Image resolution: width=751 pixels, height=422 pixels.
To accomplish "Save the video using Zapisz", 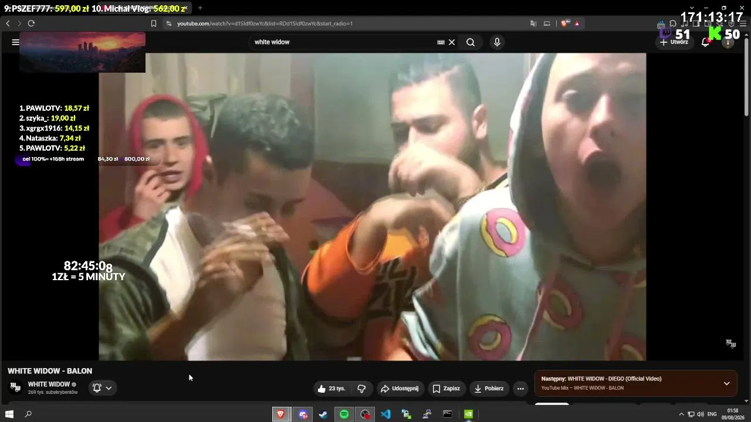I will point(446,389).
